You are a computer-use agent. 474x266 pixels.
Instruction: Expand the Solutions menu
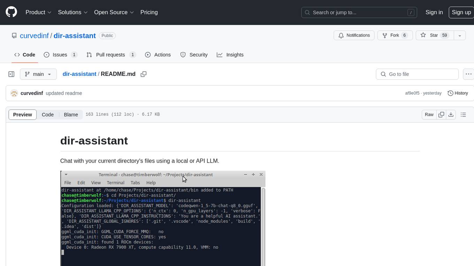[72, 12]
